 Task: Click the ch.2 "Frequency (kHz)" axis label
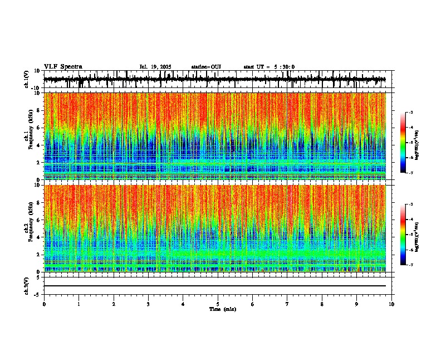(31, 222)
